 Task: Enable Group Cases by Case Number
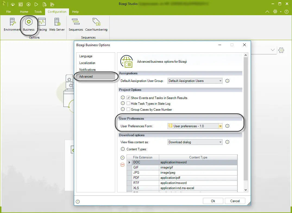tap(128, 109)
